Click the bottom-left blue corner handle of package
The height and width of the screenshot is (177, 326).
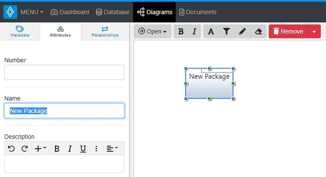coord(186,99)
